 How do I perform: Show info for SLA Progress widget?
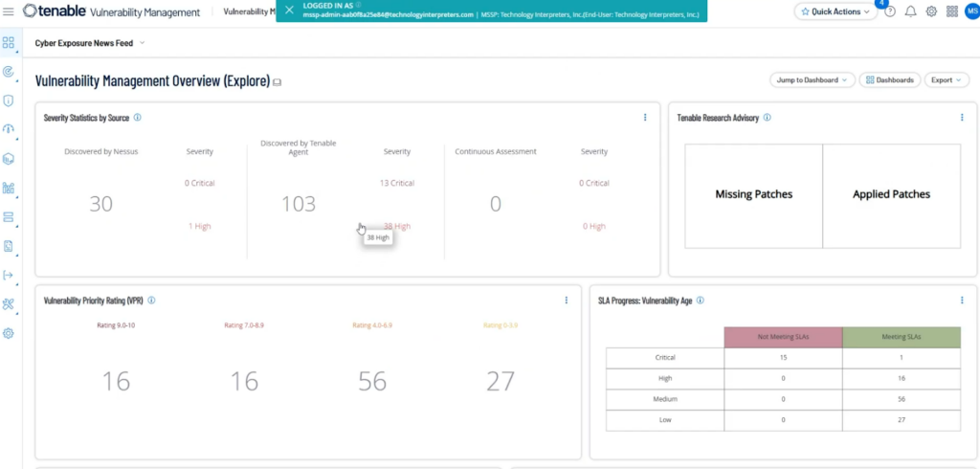click(x=700, y=301)
